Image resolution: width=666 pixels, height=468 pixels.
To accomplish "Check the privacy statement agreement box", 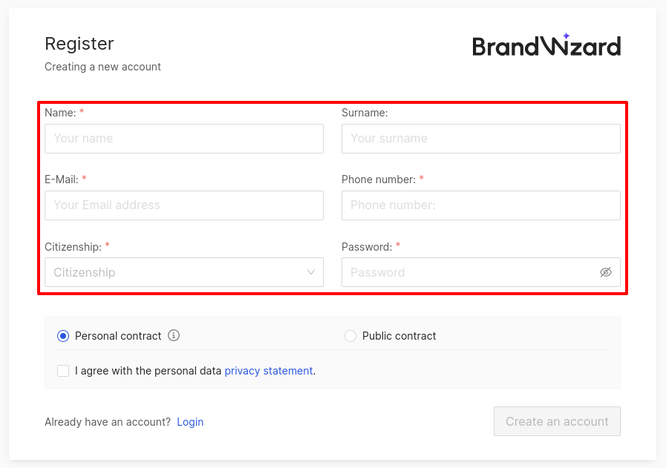I will pyautogui.click(x=63, y=371).
